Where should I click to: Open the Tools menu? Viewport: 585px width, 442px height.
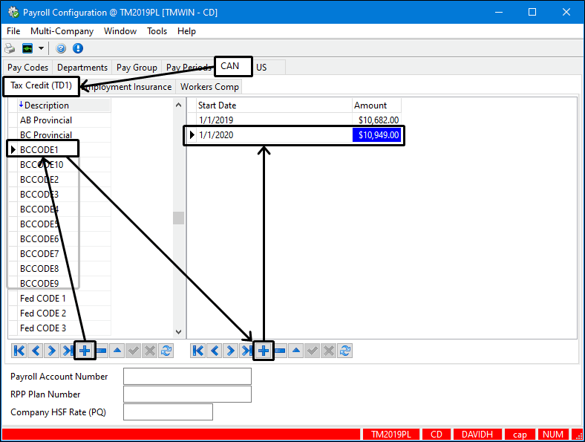(157, 31)
